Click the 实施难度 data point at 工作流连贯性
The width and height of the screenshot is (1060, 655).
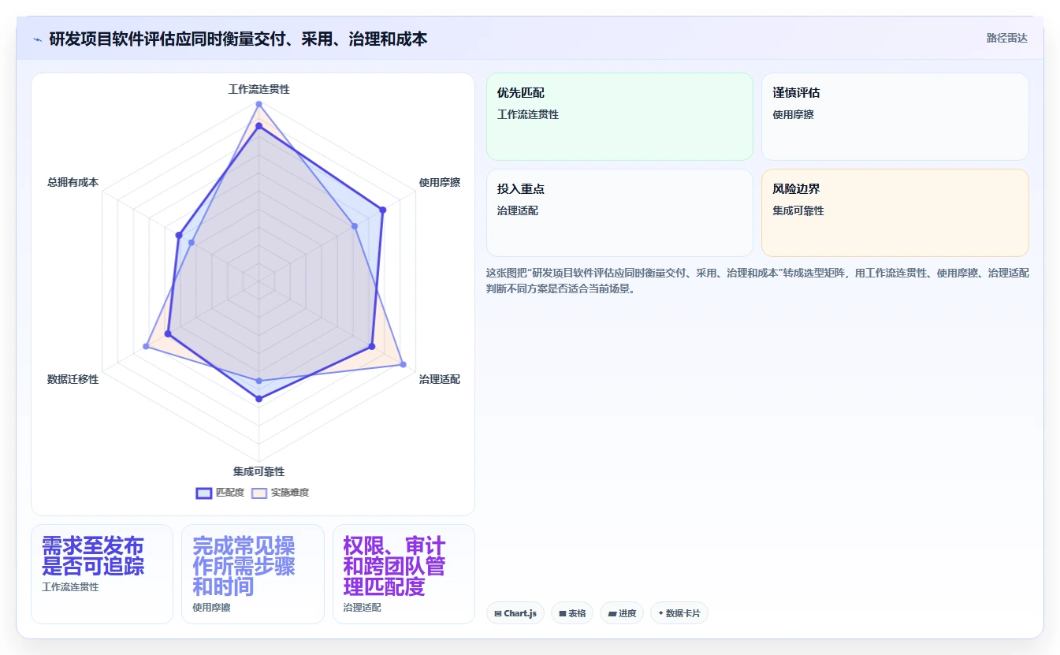point(258,104)
